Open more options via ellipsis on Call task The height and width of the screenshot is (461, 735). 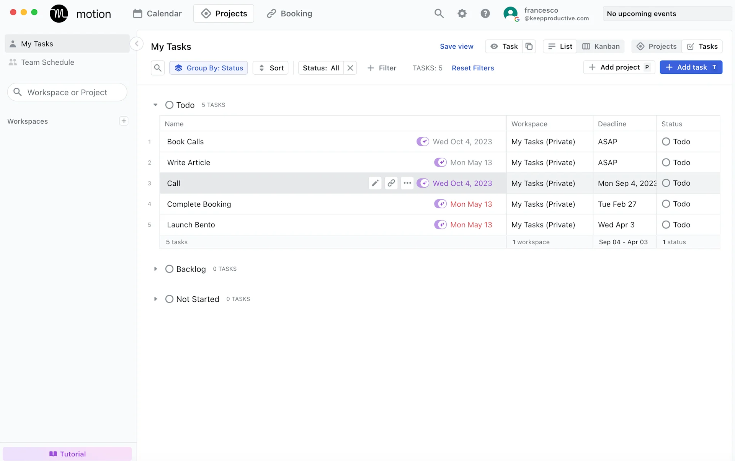pos(407,183)
